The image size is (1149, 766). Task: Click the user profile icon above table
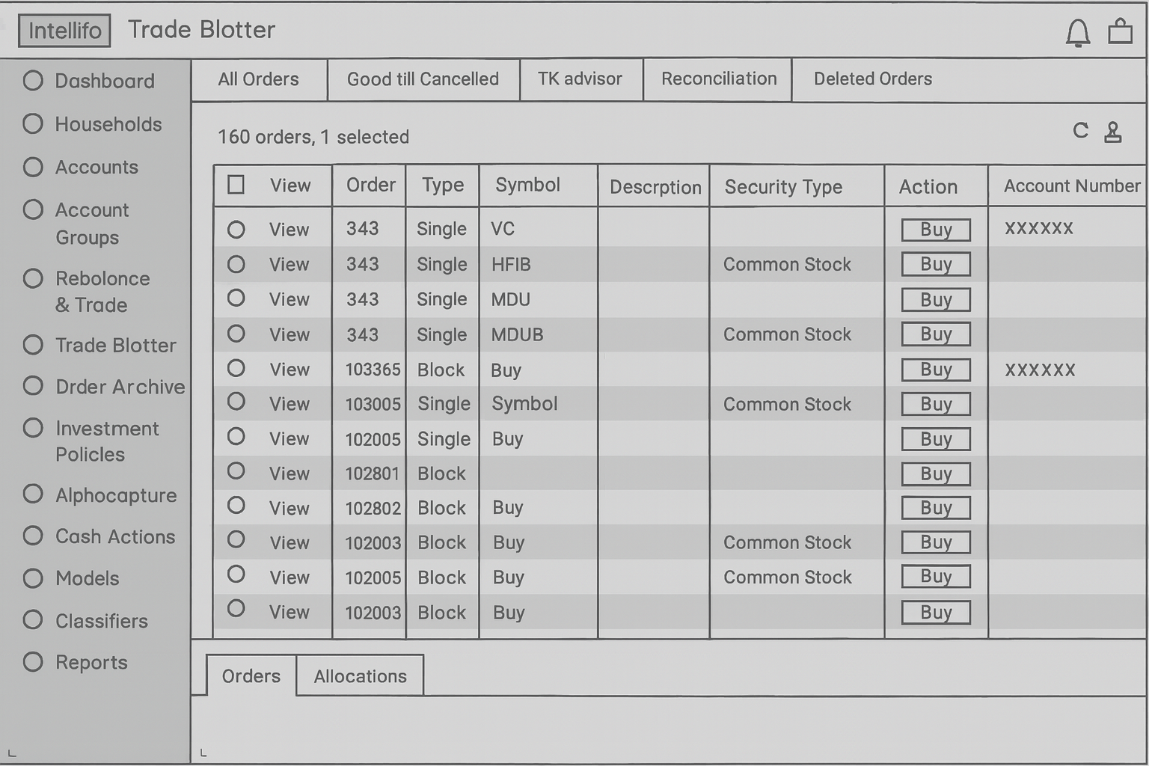tap(1113, 132)
